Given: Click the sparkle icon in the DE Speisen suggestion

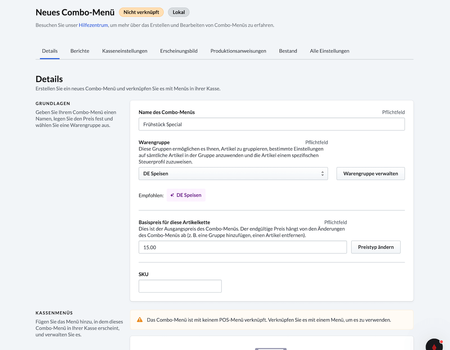Looking at the screenshot, I should click(x=172, y=195).
